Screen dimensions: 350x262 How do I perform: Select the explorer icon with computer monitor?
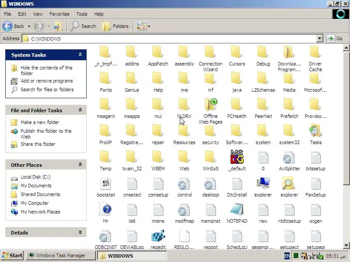(263, 183)
